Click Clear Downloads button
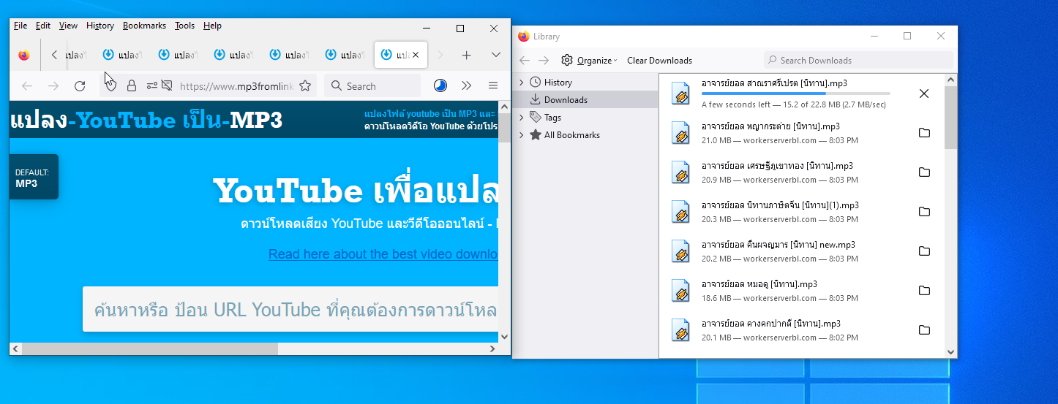Viewport: 1058px width, 404px height. pyautogui.click(x=659, y=61)
